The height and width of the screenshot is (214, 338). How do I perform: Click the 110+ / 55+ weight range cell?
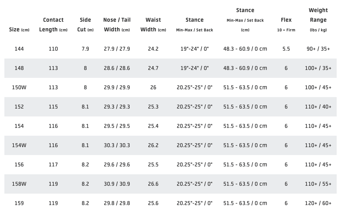(x=318, y=184)
